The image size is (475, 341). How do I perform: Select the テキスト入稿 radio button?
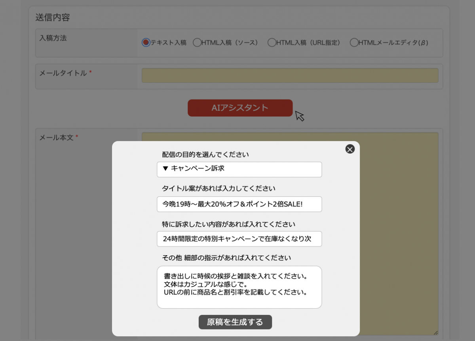pos(146,43)
